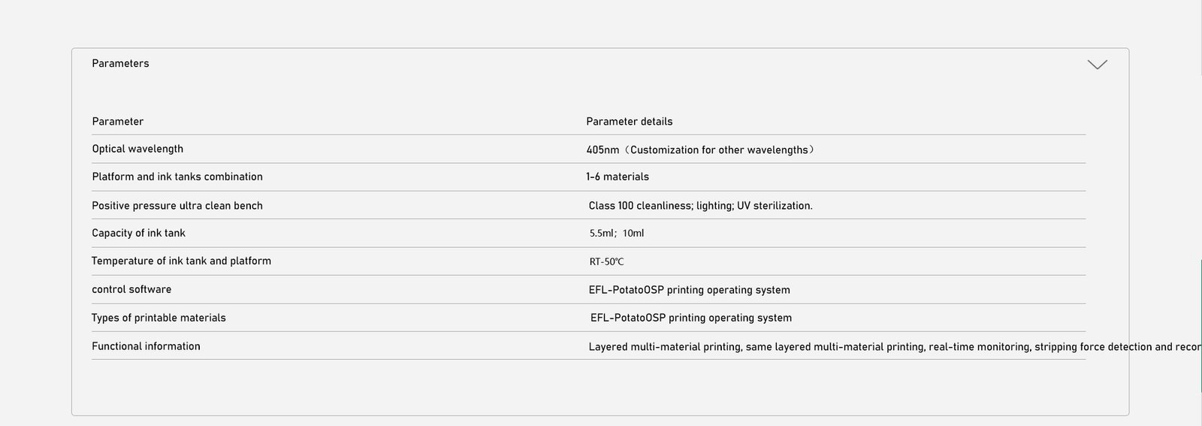This screenshot has width=1202, height=426.
Task: Collapse the Parameters section chevron arrow
Action: [x=1097, y=65]
